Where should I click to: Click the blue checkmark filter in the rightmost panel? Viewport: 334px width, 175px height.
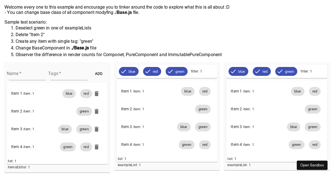pyautogui.click(x=238, y=71)
